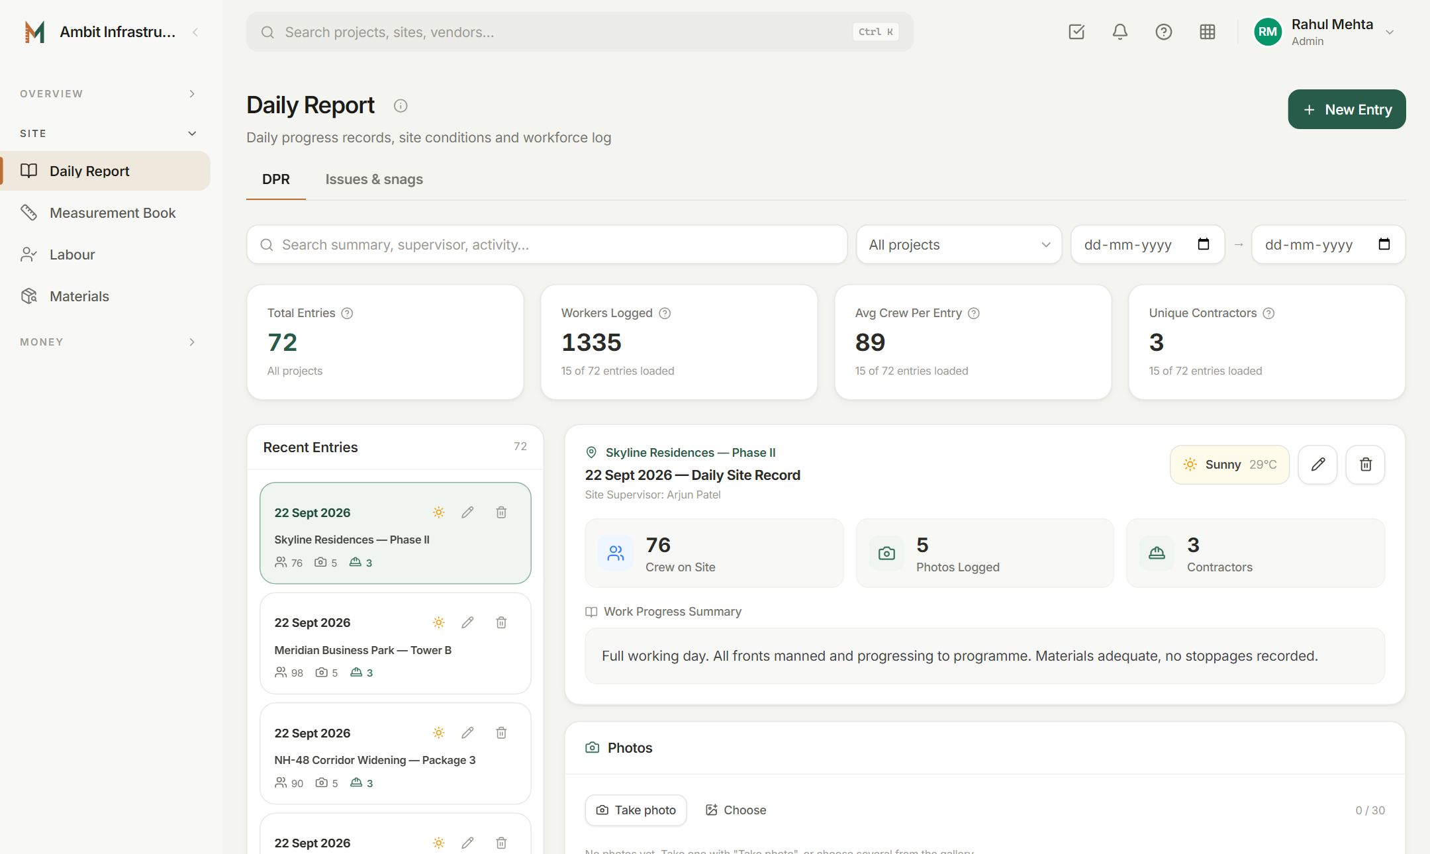Screen dimensions: 1430x854
Task: Click the New Entry button
Action: pyautogui.click(x=1347, y=109)
